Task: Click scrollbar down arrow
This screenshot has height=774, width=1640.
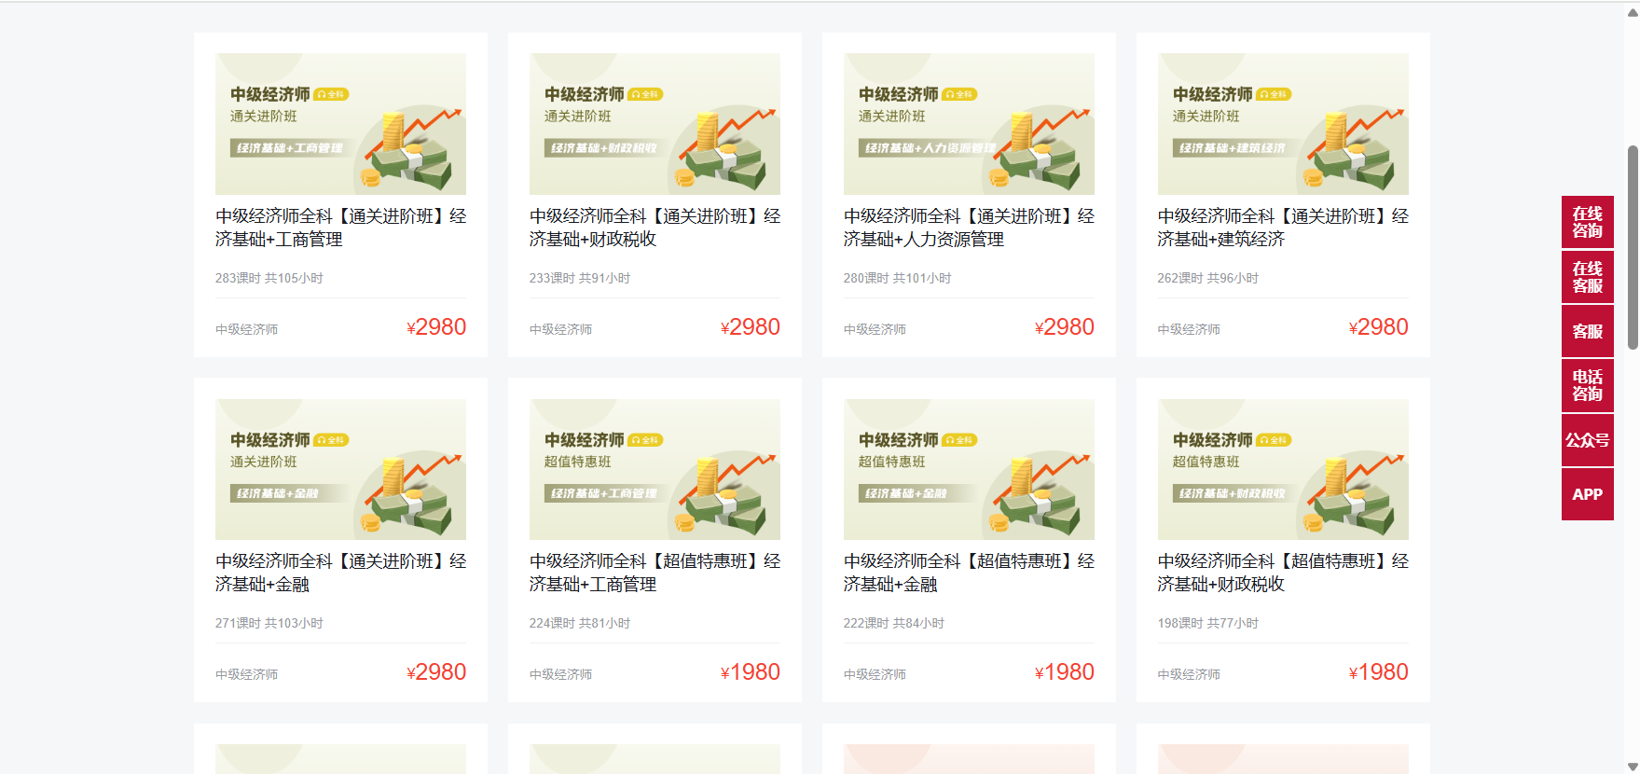Action: (x=1632, y=767)
